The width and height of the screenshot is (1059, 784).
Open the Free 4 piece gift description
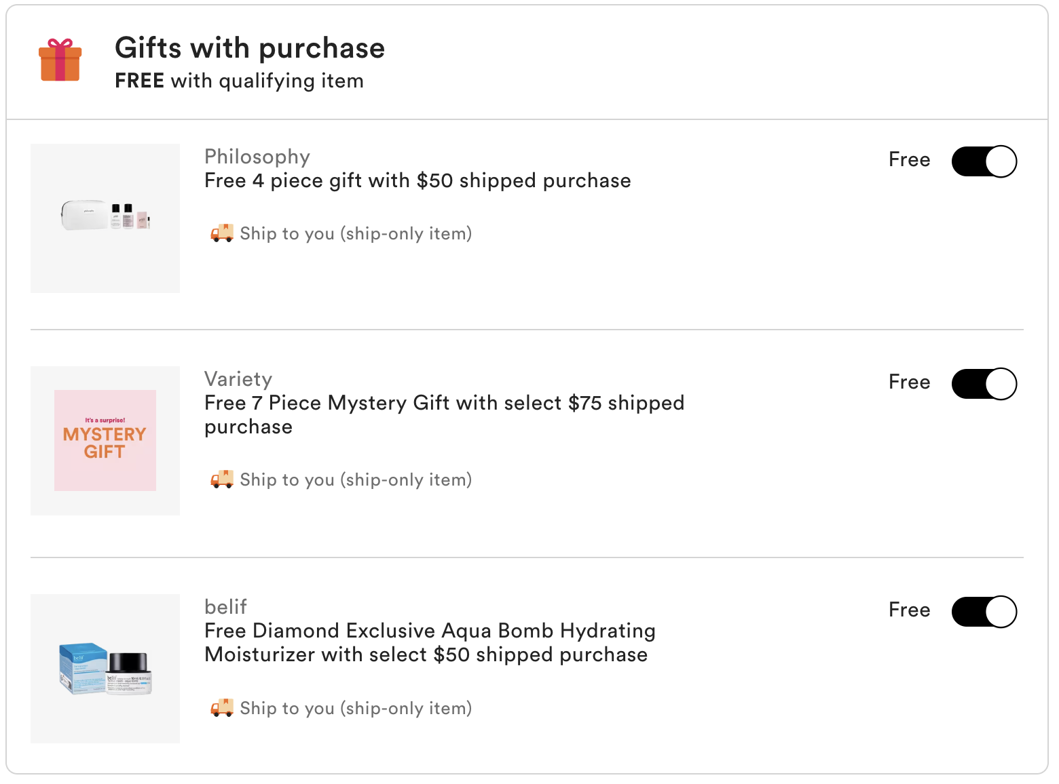[417, 180]
